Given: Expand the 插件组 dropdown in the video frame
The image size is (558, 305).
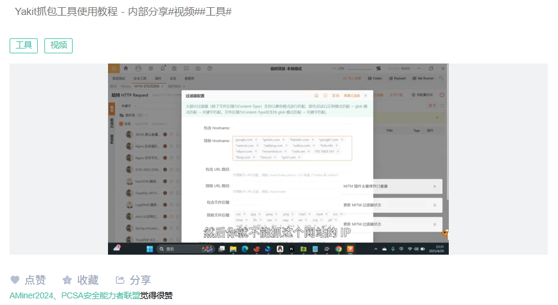Looking at the screenshot, I should click(x=133, y=115).
